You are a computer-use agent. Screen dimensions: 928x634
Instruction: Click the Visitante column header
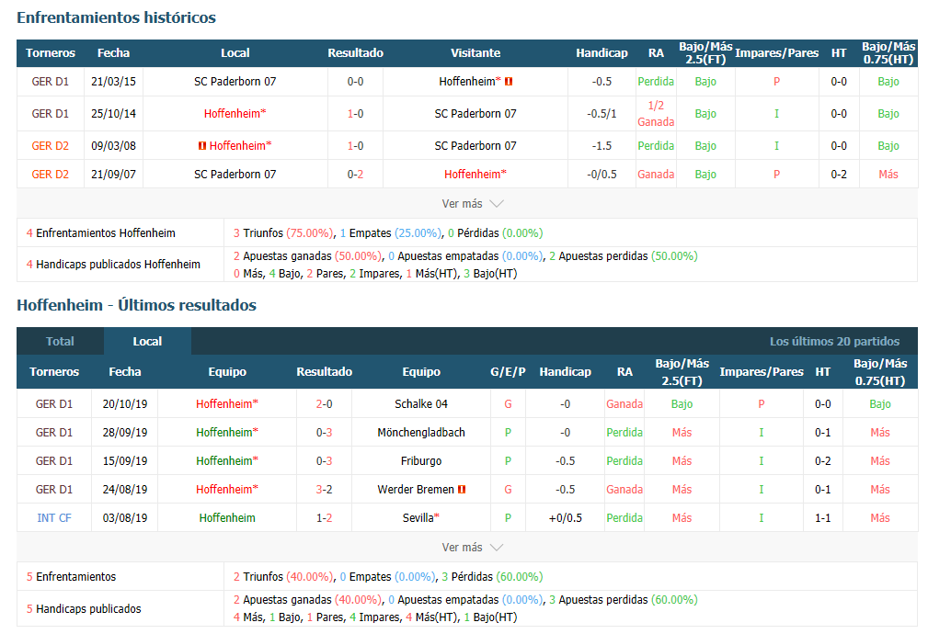coord(475,53)
